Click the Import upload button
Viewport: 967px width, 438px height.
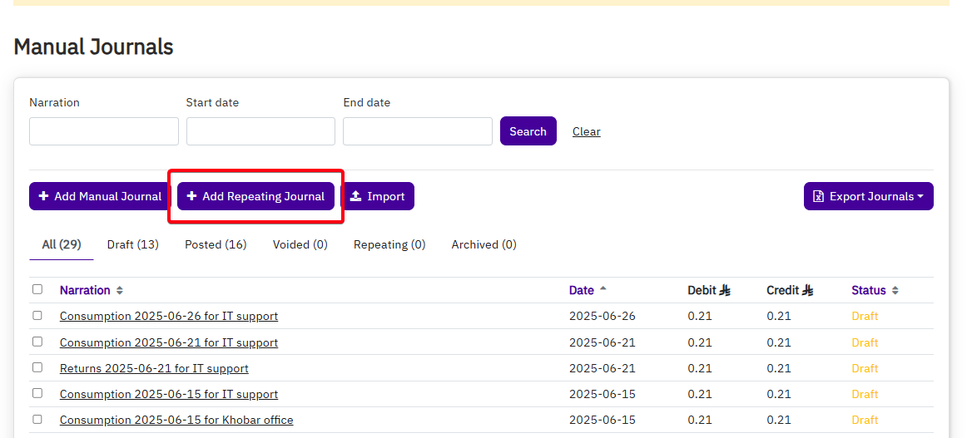[378, 197]
